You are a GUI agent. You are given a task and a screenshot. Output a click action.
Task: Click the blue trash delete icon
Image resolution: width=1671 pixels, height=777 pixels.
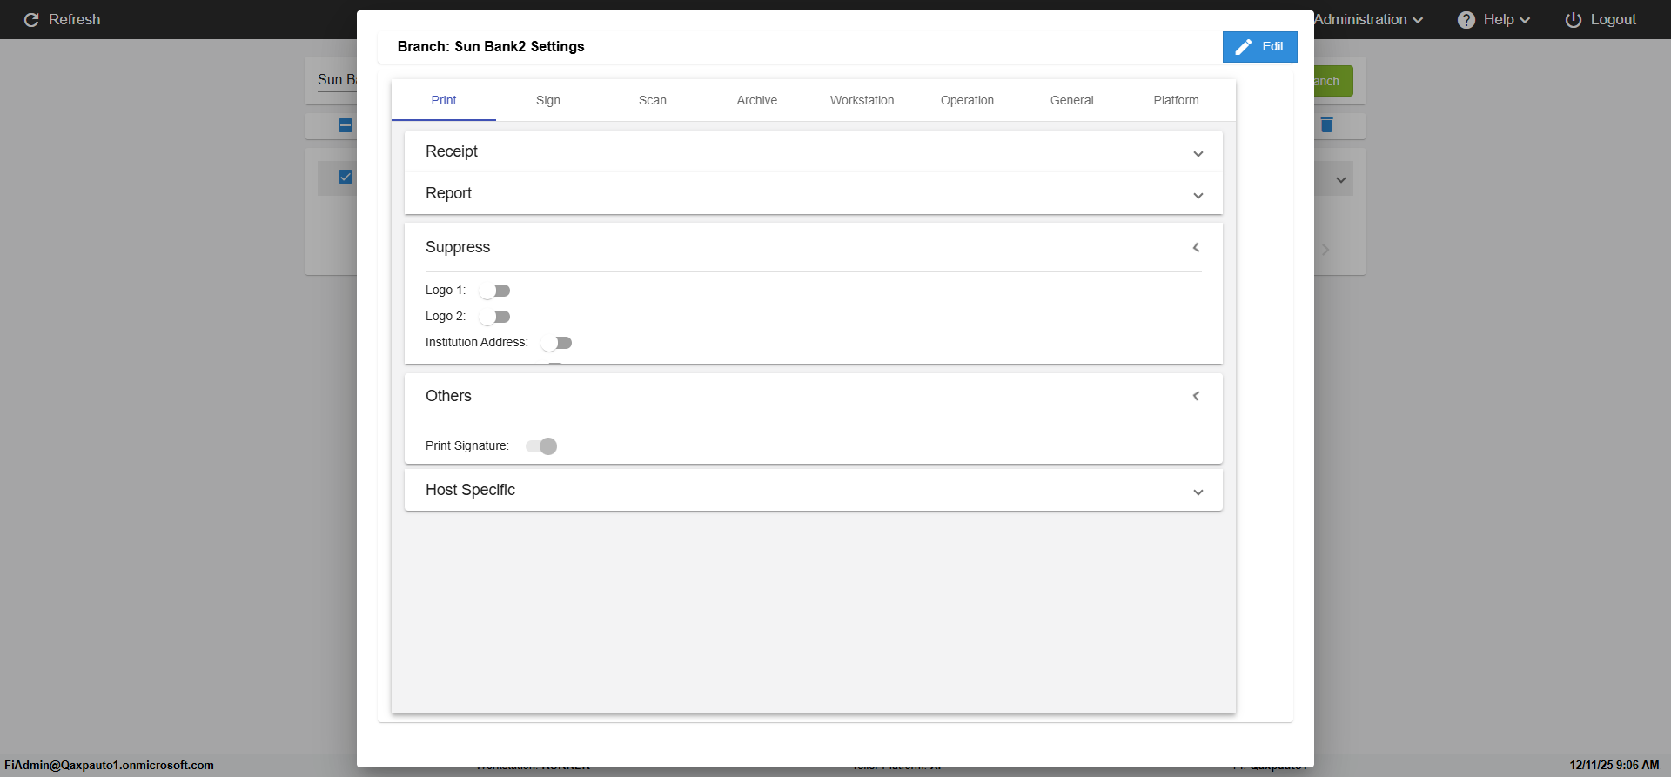pos(1326,125)
